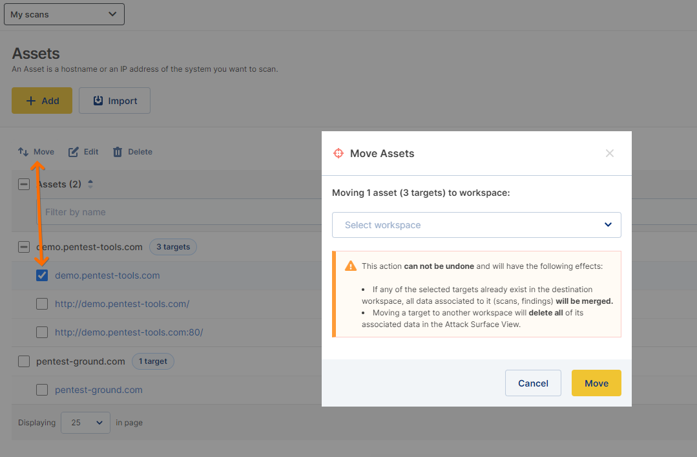
Task: Open the 25 per page dropdown
Action: pos(85,423)
